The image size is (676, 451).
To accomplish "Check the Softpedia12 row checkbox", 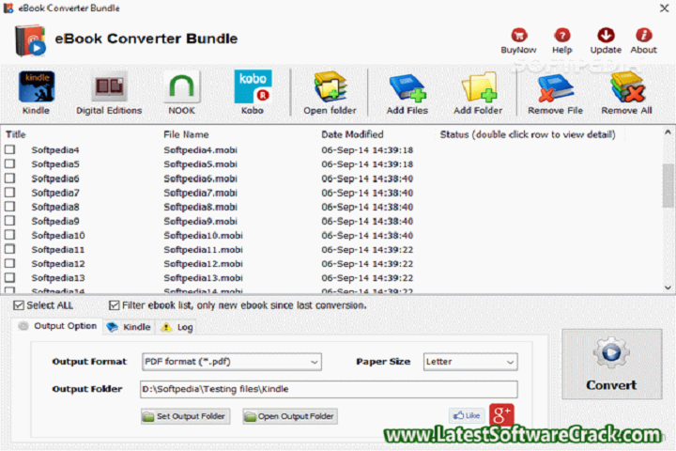I will tap(10, 263).
